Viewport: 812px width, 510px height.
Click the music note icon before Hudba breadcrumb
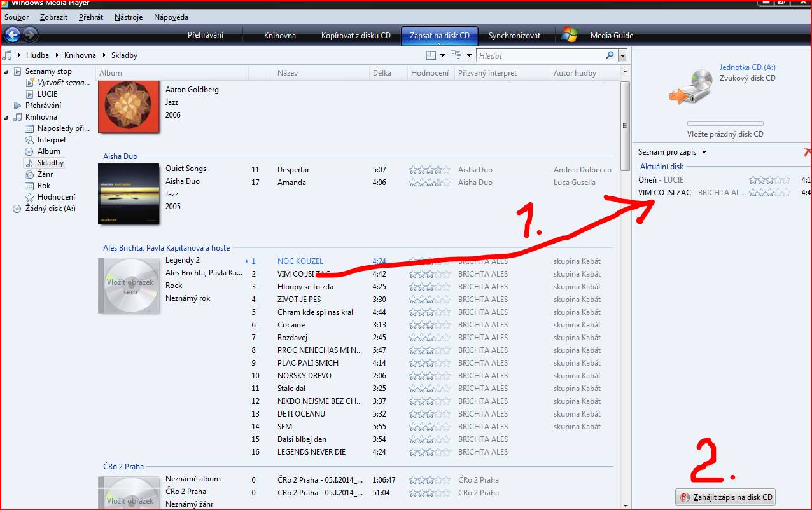tap(8, 55)
